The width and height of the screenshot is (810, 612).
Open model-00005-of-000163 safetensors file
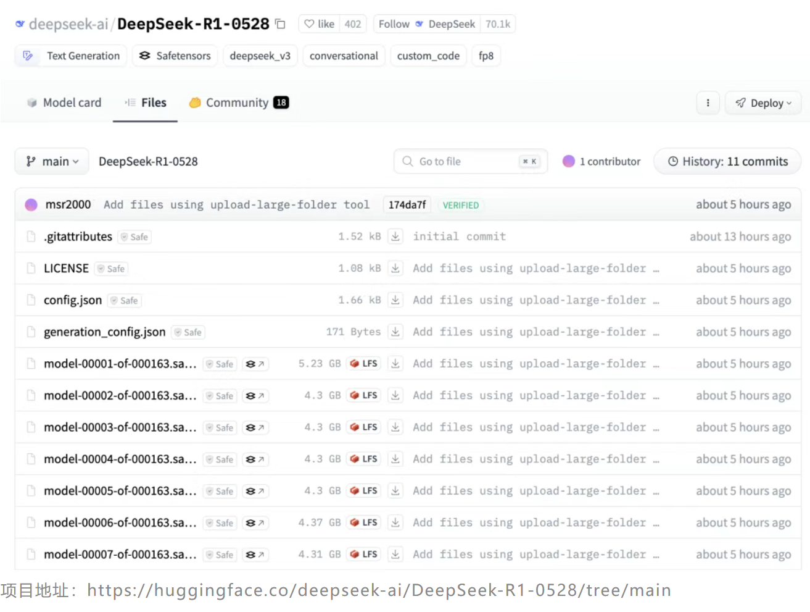point(120,491)
